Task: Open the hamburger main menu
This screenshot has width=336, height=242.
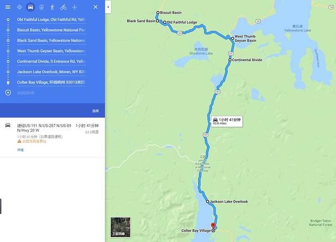Action: [8, 7]
